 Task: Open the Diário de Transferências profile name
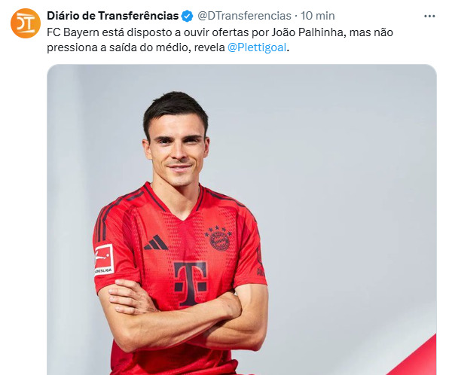click(x=113, y=16)
